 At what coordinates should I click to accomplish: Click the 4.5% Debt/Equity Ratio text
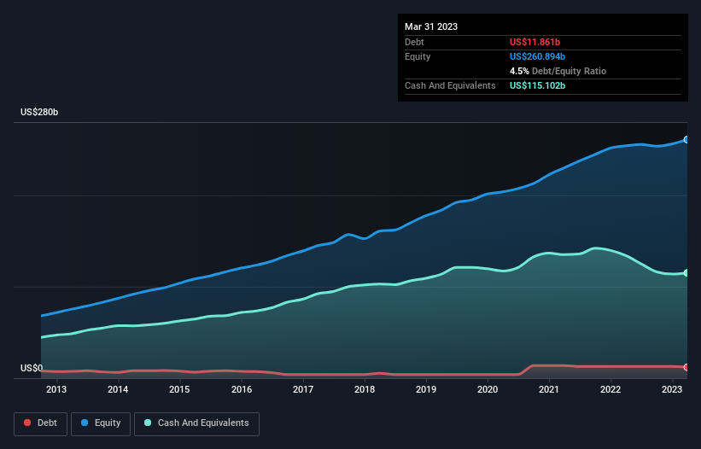(x=558, y=71)
